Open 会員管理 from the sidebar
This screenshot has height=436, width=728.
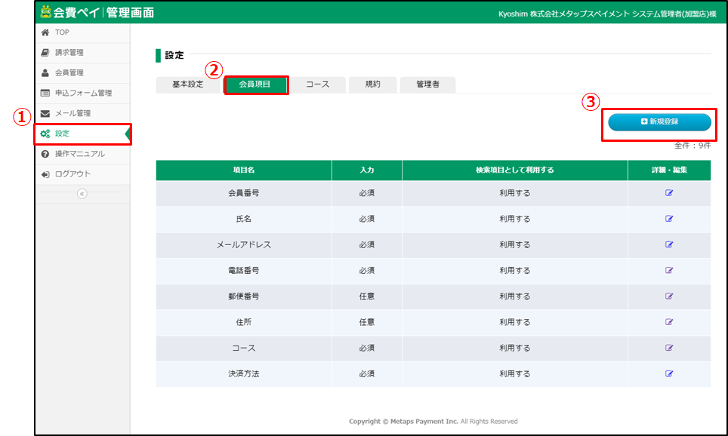coord(69,73)
